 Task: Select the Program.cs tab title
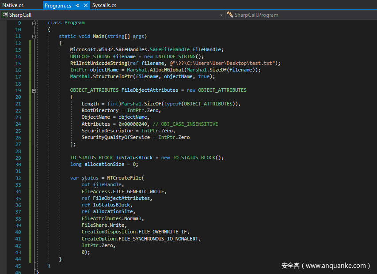pyautogui.click(x=58, y=5)
